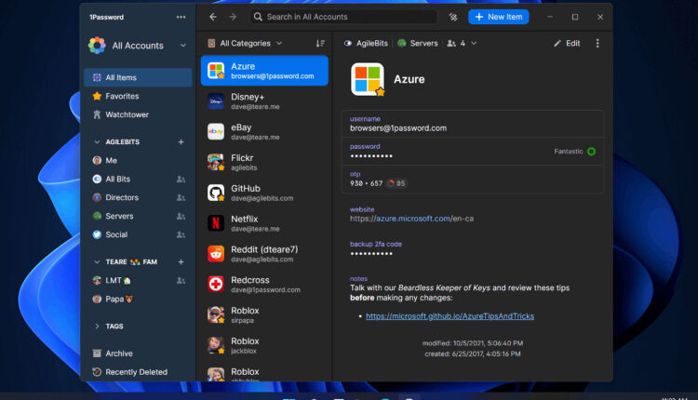Click shared-people icon beside Social
The width and height of the screenshot is (698, 400).
pyautogui.click(x=181, y=234)
